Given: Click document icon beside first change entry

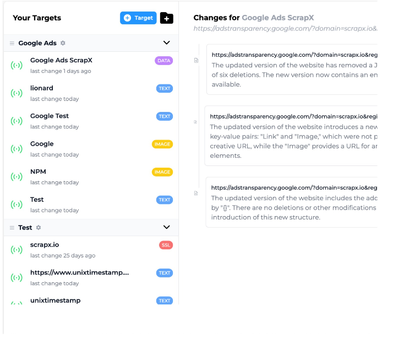Looking at the screenshot, I should 196,61.
